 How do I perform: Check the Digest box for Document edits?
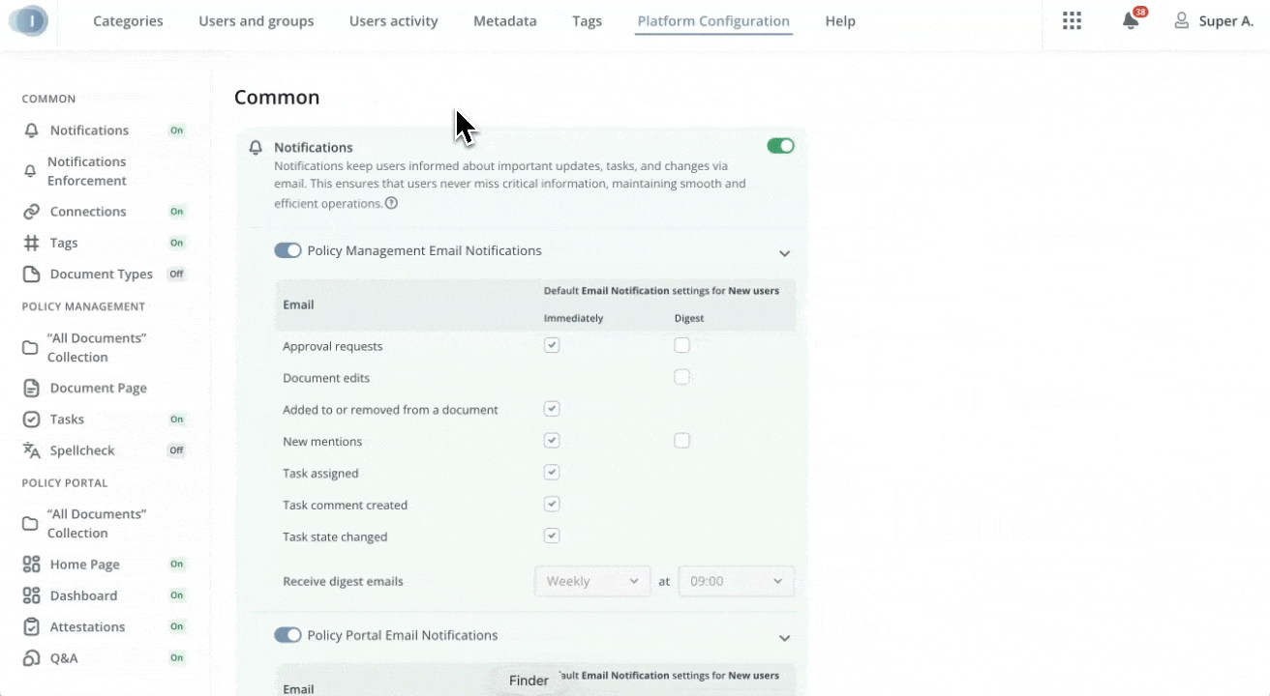click(681, 377)
